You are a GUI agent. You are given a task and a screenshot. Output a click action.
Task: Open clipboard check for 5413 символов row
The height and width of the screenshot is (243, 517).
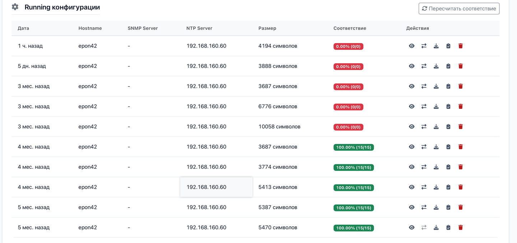tap(448, 187)
